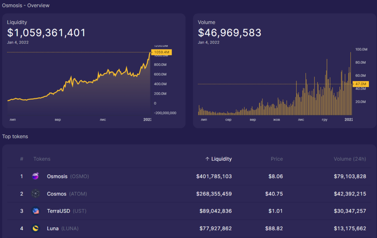Toggle sorting by Volume (24h) column

(x=350, y=159)
